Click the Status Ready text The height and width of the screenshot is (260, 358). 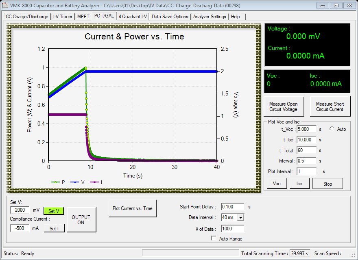(19, 253)
